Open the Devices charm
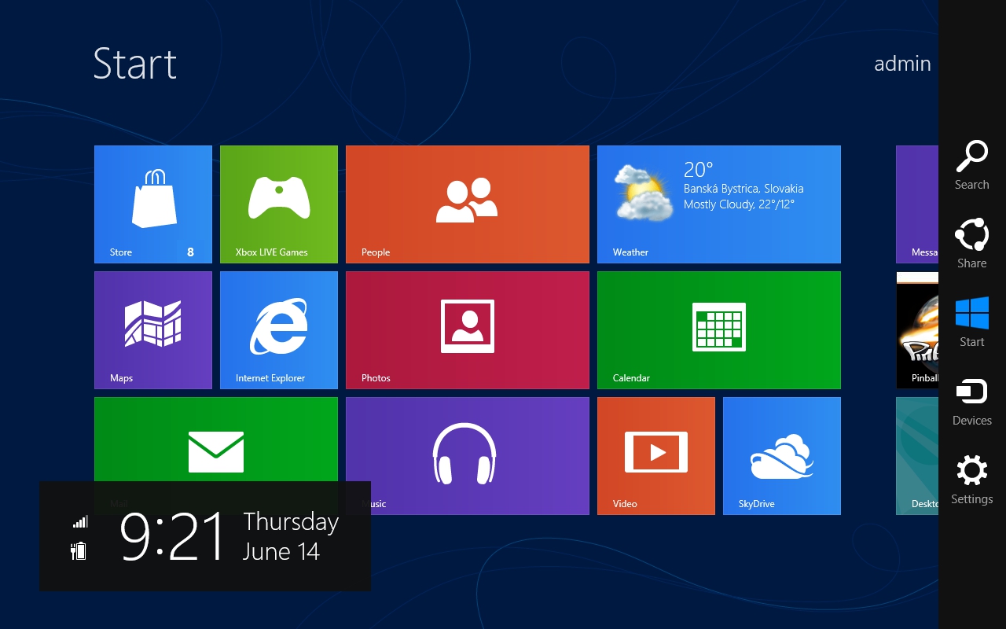 coord(972,401)
